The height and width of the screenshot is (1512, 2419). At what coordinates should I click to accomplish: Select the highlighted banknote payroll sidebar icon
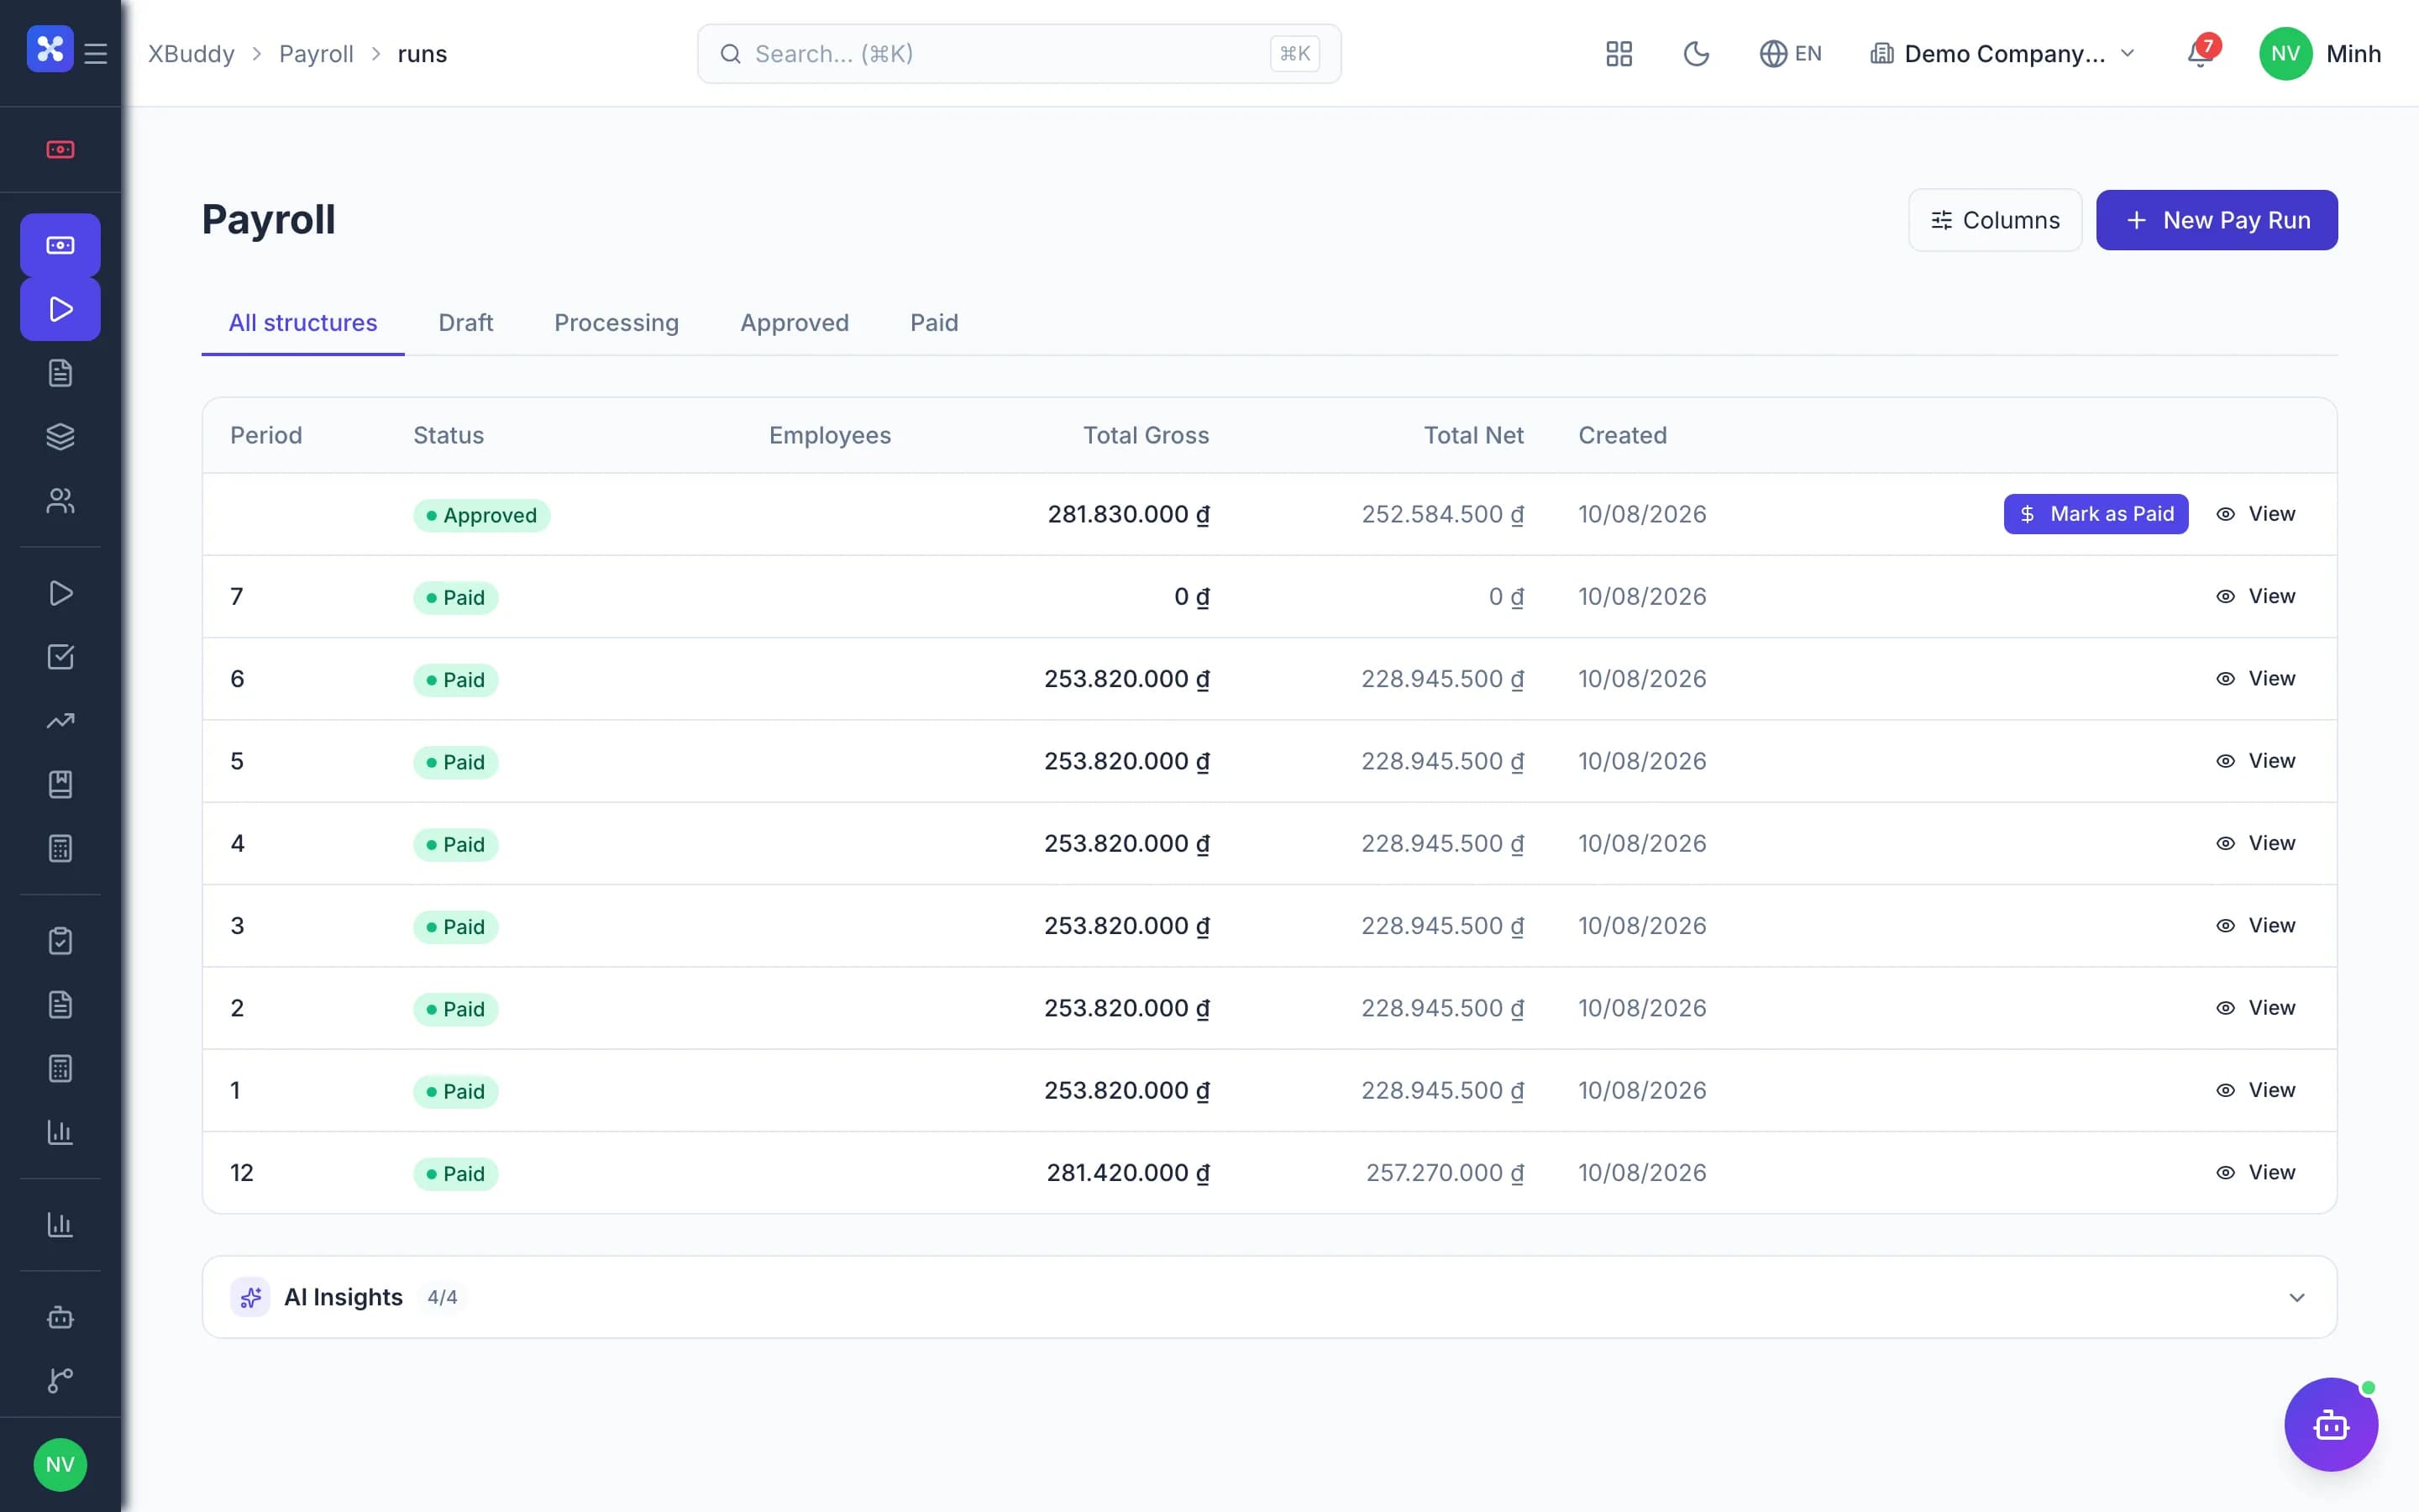(x=60, y=245)
